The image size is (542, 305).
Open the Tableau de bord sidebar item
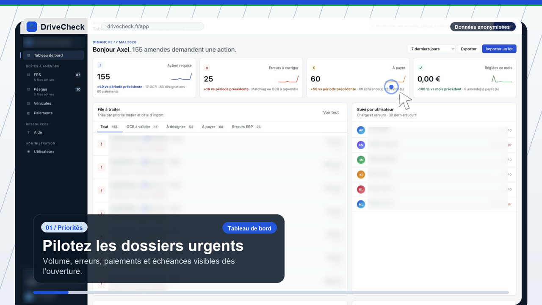click(54, 55)
